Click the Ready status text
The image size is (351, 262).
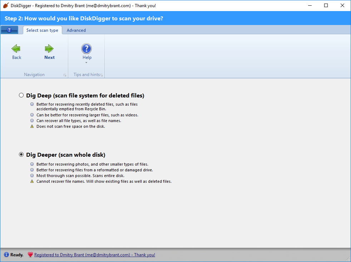17,255
